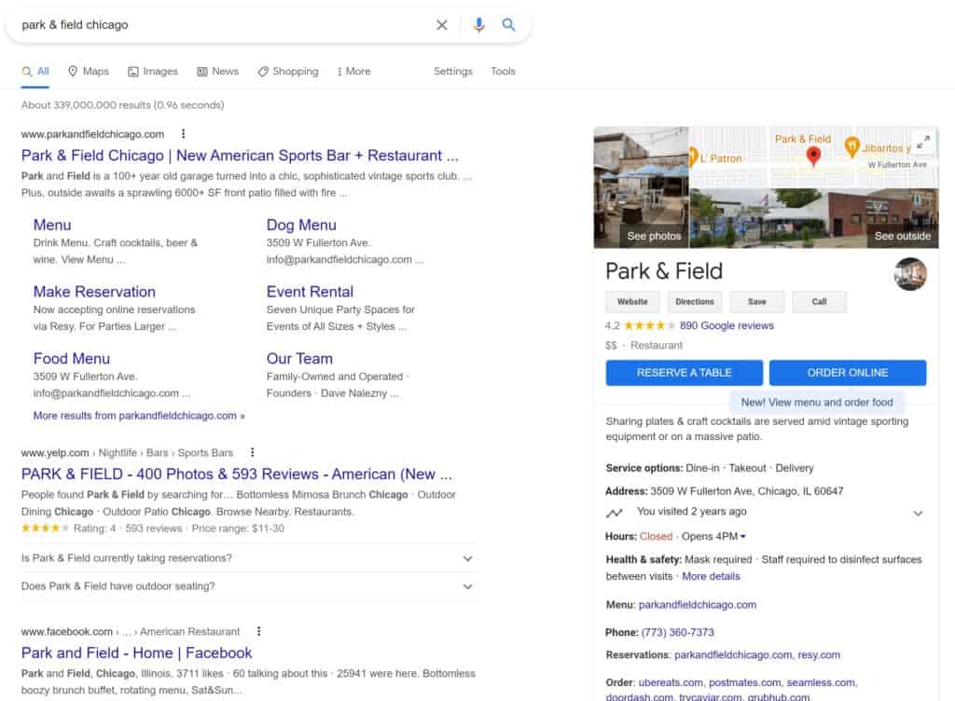Open seamless.com order link
The height and width of the screenshot is (701, 955).
point(821,682)
